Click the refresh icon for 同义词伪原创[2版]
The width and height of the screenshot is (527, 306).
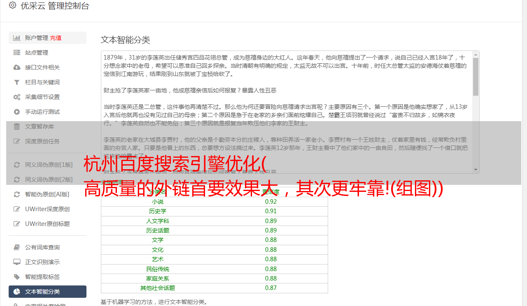pos(17,179)
